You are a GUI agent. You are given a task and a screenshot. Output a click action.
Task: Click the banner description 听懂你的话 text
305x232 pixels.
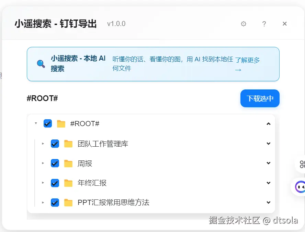coord(173,64)
